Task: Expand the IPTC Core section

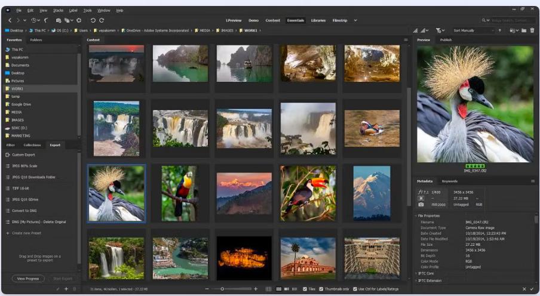Action: pos(416,273)
